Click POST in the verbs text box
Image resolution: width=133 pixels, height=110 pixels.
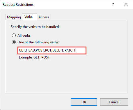click(40, 50)
